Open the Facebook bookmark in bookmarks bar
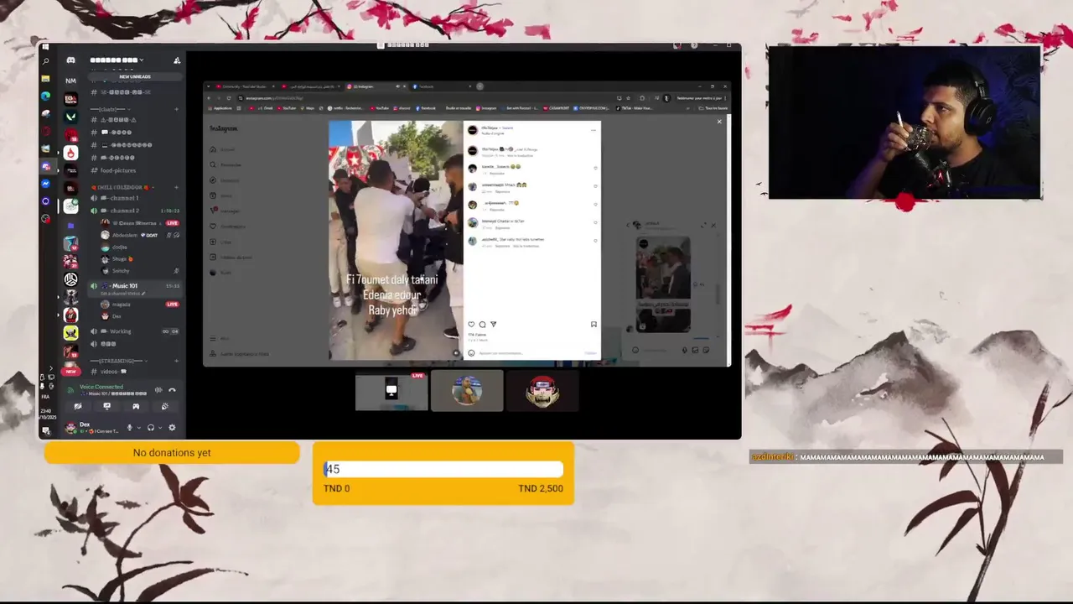 pos(427,108)
